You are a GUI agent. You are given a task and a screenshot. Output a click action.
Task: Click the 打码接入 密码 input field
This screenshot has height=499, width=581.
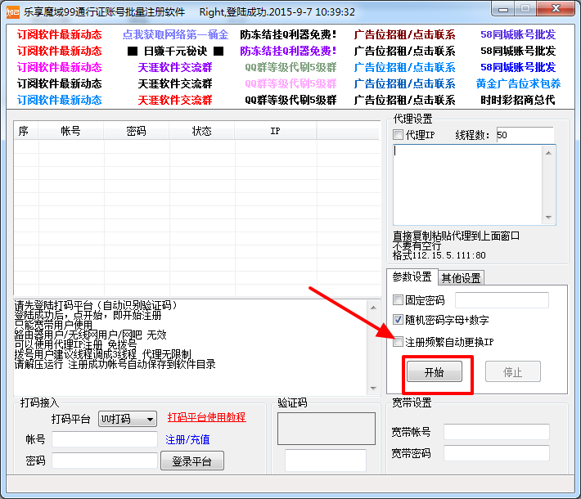[105, 461]
